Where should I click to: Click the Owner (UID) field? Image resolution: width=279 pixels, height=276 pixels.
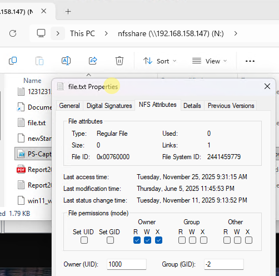point(127,264)
